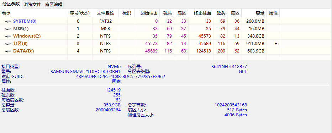Click the 16.0MB capacity cell
The image size is (332, 133).
[x=254, y=29]
